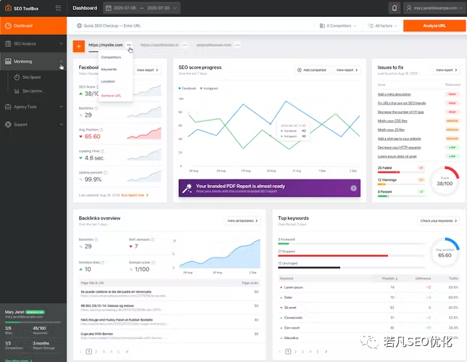Click the Analyze URL button

434,25
